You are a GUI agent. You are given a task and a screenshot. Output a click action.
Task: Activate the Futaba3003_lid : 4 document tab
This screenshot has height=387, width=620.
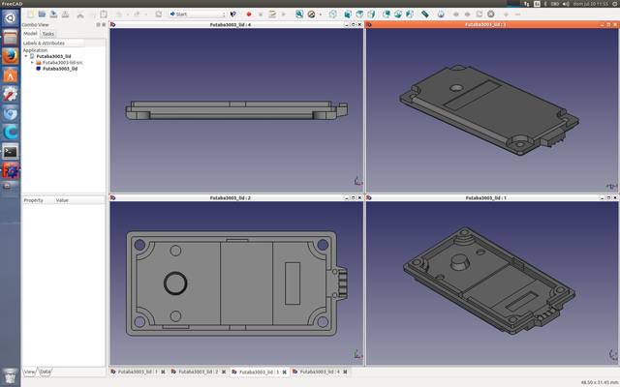(320, 372)
